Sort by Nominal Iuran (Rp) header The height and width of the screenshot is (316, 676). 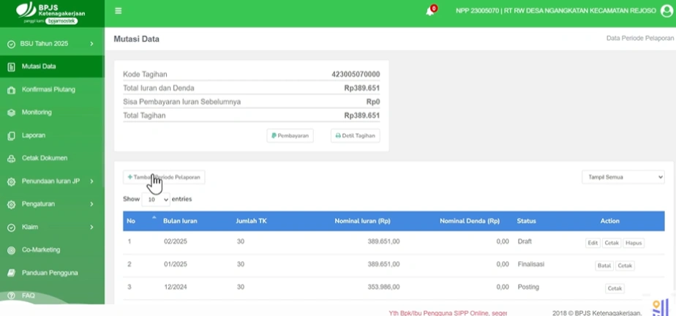[363, 221]
